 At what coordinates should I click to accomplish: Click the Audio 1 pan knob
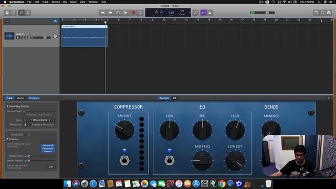click(55, 36)
